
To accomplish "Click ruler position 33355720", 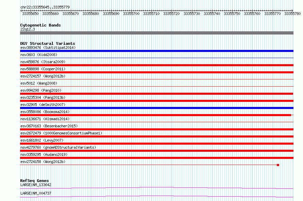I will click(x=171, y=14).
